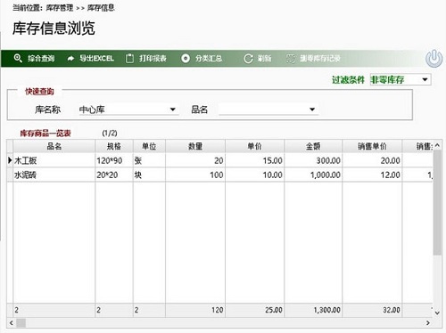Screen dimensions: 446x333
Task: Click the 打印报表 clipboard icon
Action: click(129, 58)
